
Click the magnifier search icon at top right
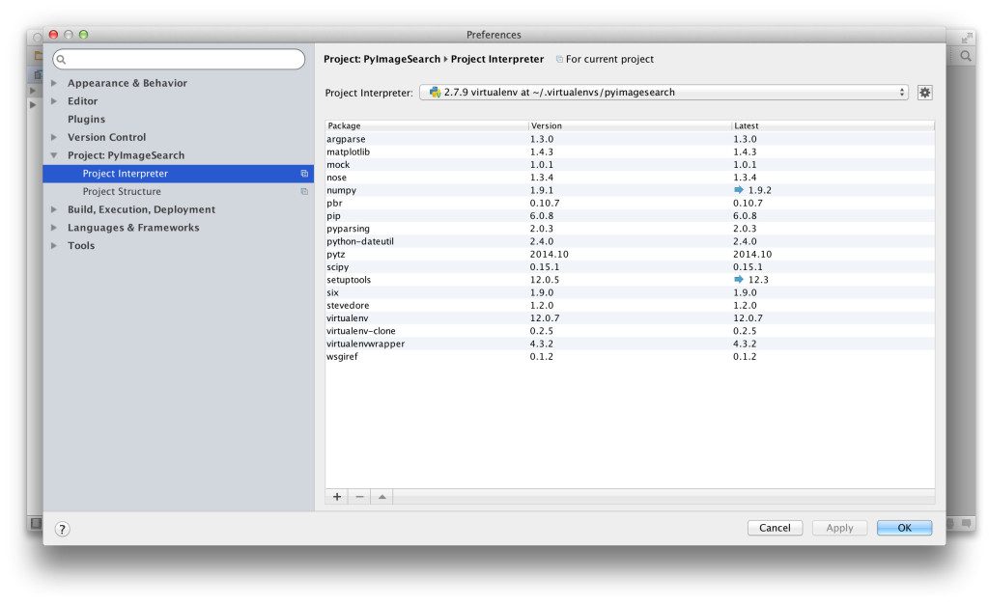[966, 55]
